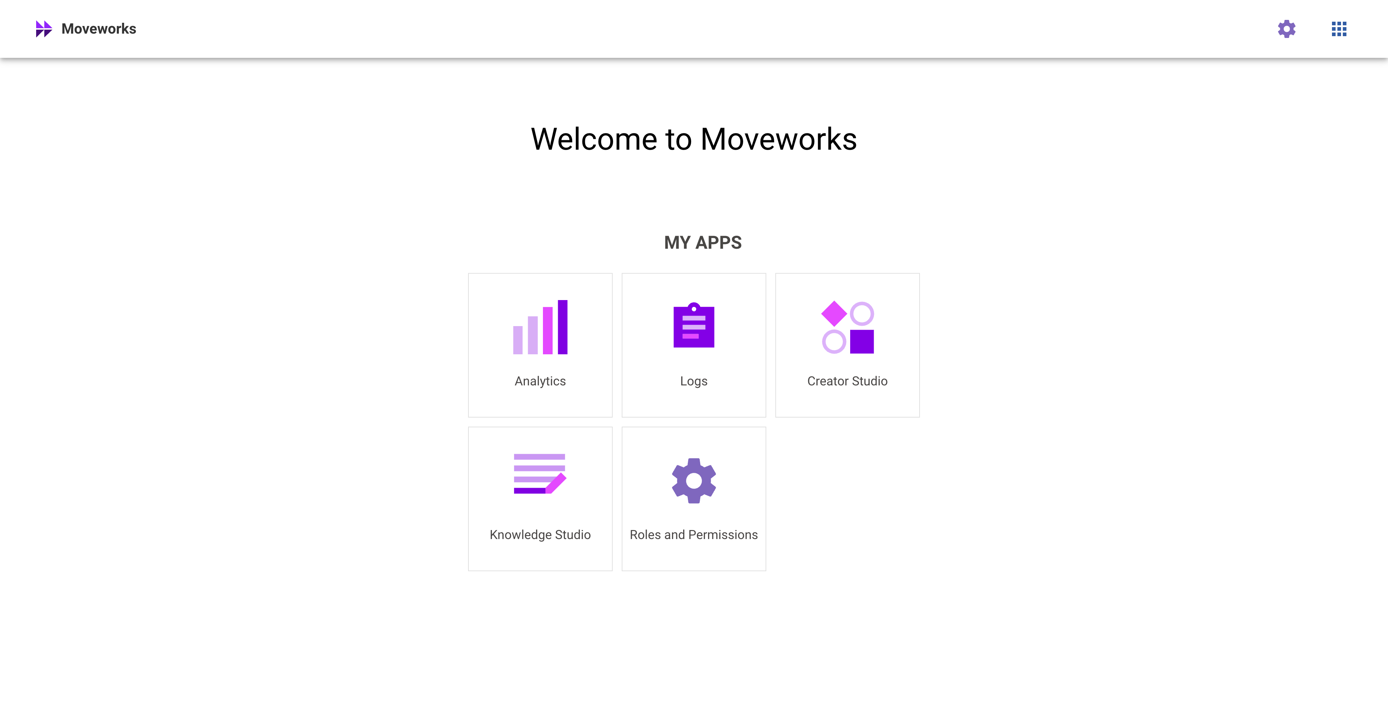
Task: Click the Welcome to Moveworks heading
Action: pyautogui.click(x=694, y=139)
